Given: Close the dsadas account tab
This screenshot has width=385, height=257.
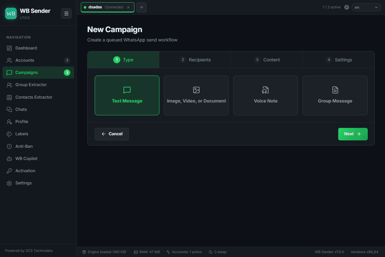Looking at the screenshot, I should [128, 7].
